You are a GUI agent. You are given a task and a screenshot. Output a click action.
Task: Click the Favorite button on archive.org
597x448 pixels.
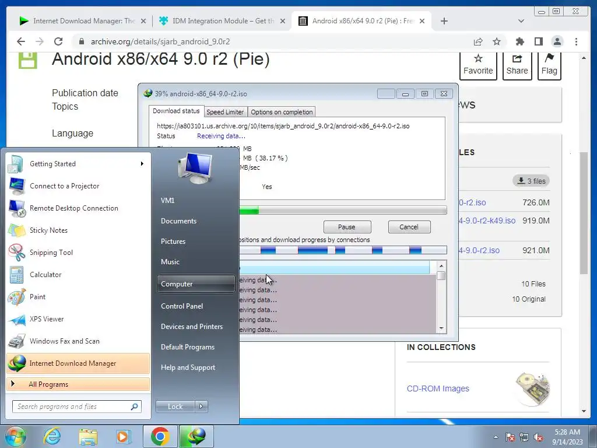478,65
